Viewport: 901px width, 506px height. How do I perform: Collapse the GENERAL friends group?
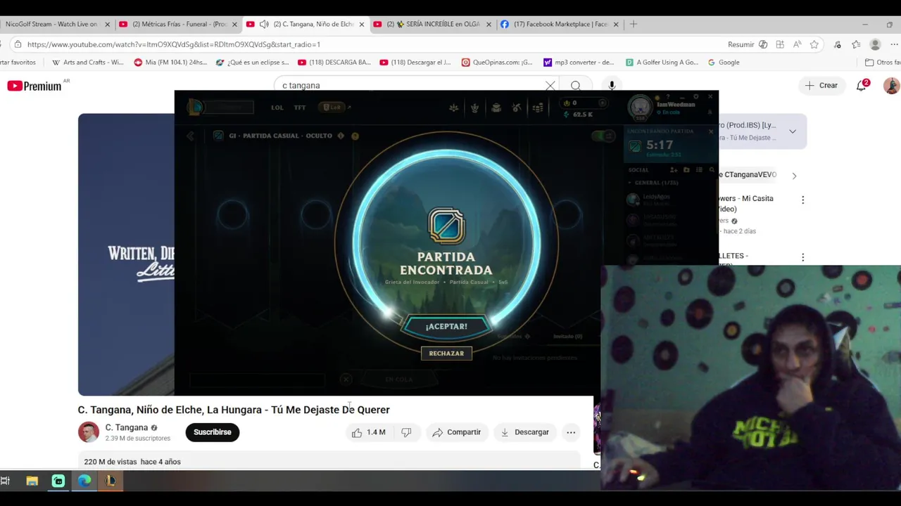[630, 183]
